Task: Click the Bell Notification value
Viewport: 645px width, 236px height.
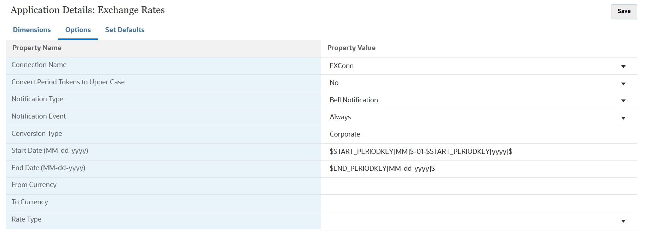Action: [354, 100]
